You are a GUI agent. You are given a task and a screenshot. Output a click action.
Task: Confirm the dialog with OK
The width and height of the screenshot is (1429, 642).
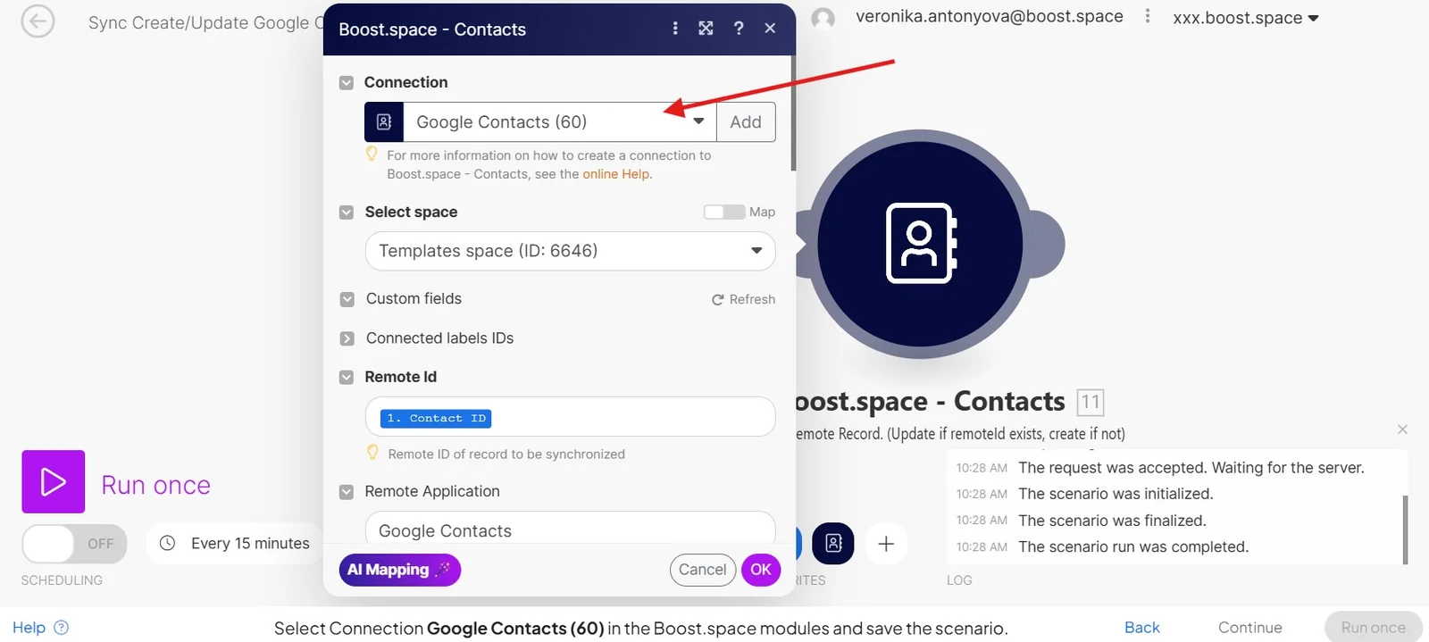click(x=761, y=570)
